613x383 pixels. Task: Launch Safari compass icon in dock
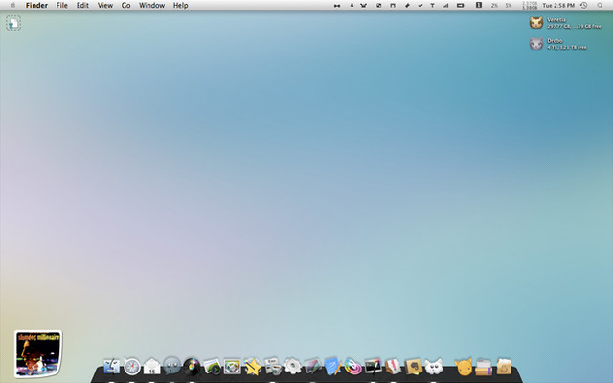point(132,367)
